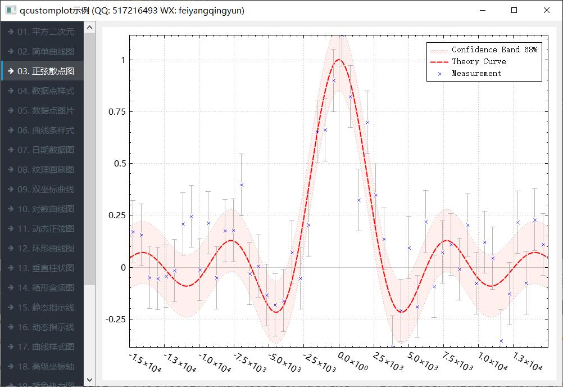Click the sidebar vertical scrollbar thumb
The height and width of the screenshot is (387, 563).
(90, 157)
